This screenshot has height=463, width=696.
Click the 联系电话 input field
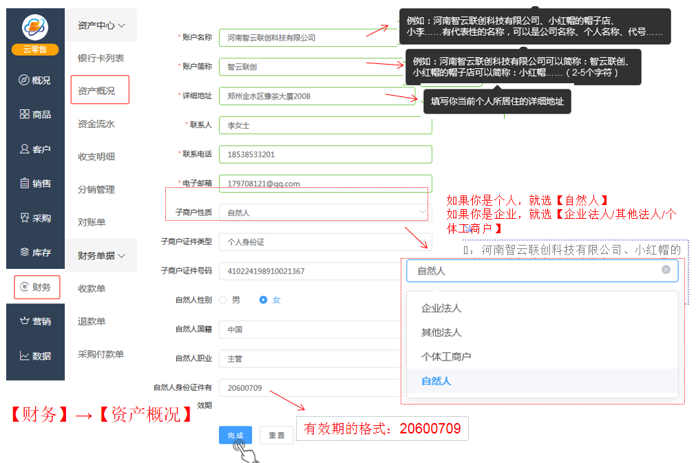click(x=326, y=154)
